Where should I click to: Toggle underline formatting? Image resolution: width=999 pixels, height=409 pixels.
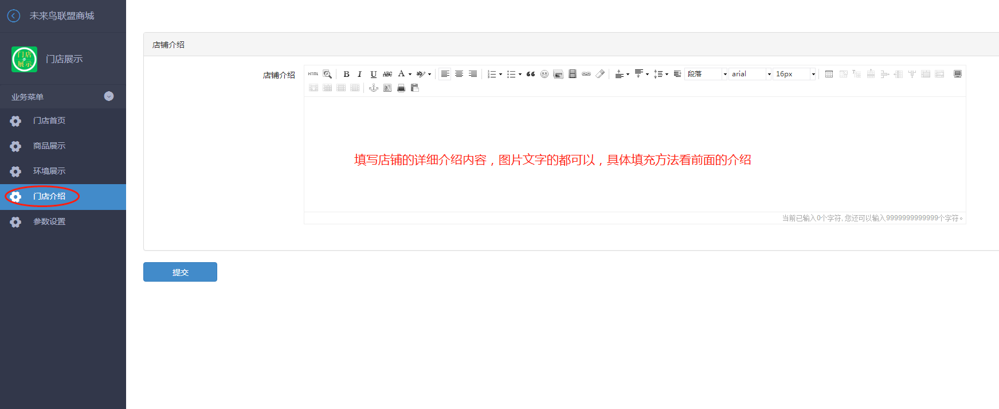point(374,74)
